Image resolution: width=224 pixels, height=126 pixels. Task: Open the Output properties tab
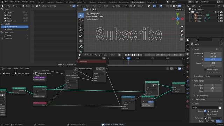point(188,54)
